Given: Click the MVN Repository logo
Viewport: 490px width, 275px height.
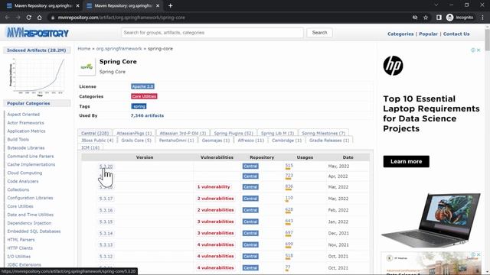Looking at the screenshot, I should tap(38, 32).
